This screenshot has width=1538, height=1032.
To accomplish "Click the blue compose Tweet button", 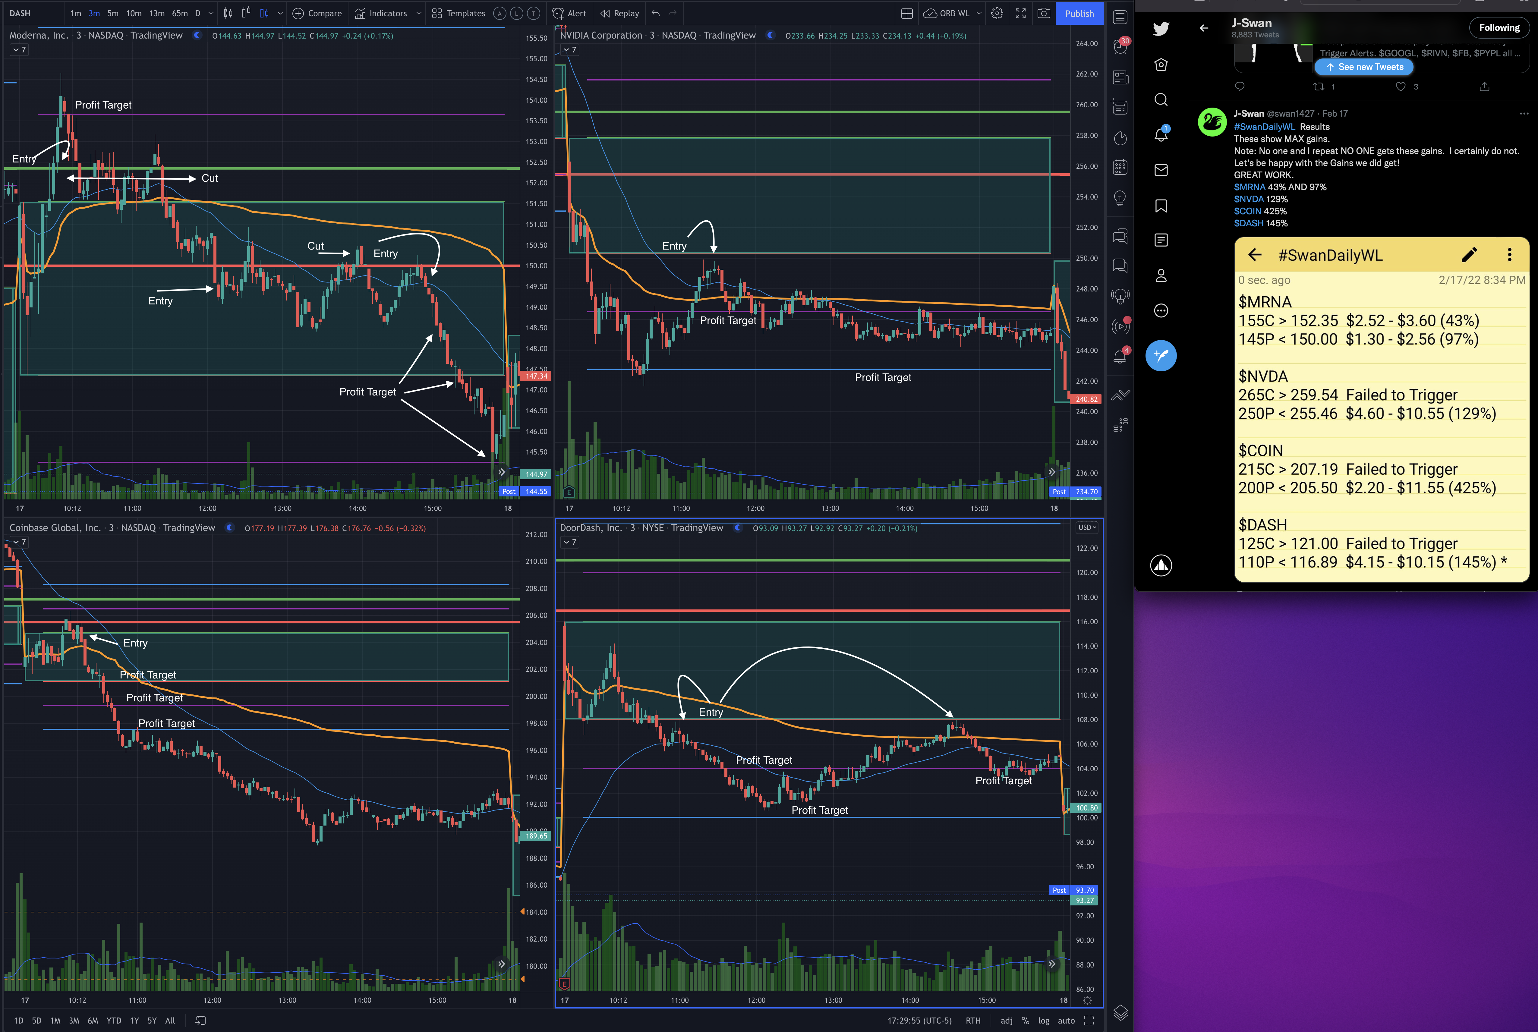I will click(1161, 355).
